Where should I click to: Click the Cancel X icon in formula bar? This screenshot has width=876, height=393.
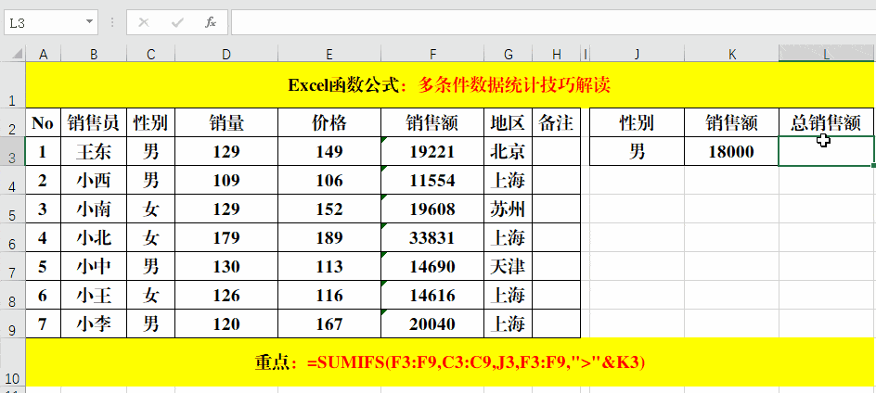[144, 21]
